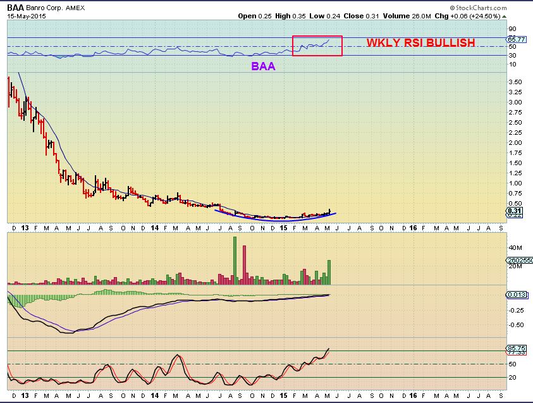
Task: Click the 90 level on the RSI axis
Action: pos(512,29)
